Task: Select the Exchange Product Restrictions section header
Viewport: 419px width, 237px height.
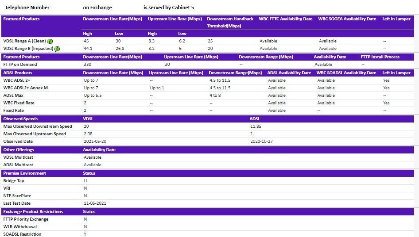Action: pyautogui.click(x=33, y=212)
